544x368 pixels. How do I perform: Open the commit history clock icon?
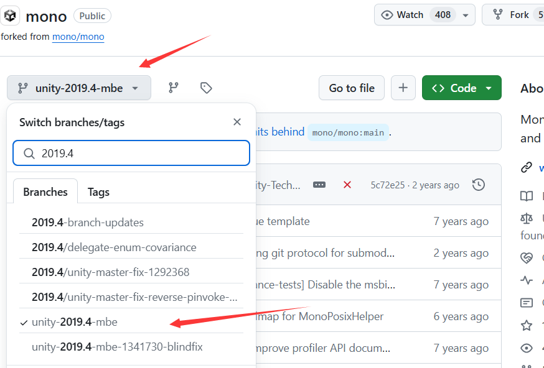(x=479, y=185)
